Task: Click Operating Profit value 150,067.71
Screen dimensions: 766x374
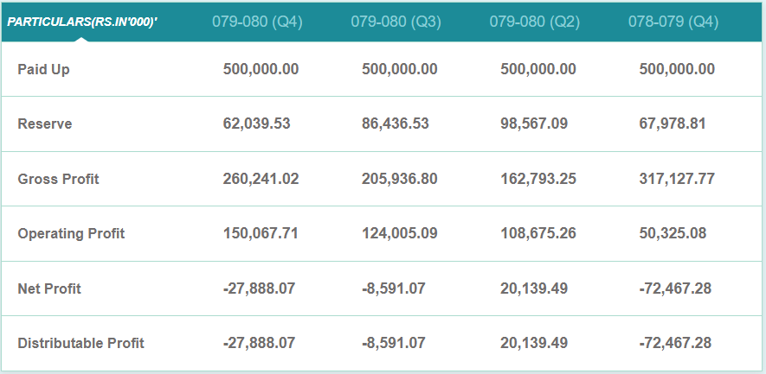Action: pos(261,233)
